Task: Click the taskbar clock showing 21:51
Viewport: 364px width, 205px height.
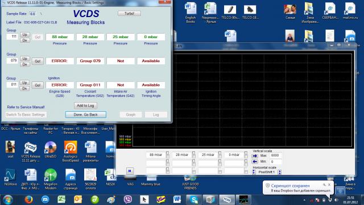Action: [x=350, y=200]
